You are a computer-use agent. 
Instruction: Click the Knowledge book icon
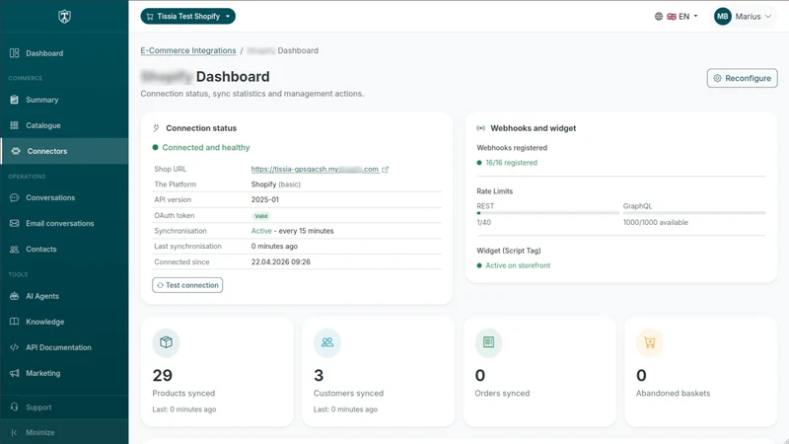[14, 322]
